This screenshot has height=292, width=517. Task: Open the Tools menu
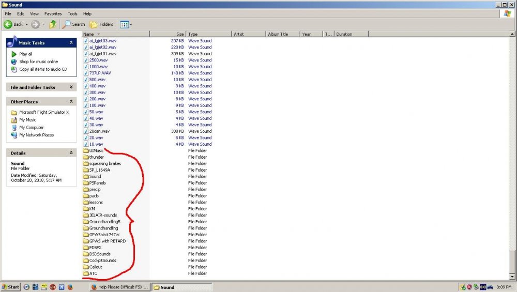pos(72,14)
